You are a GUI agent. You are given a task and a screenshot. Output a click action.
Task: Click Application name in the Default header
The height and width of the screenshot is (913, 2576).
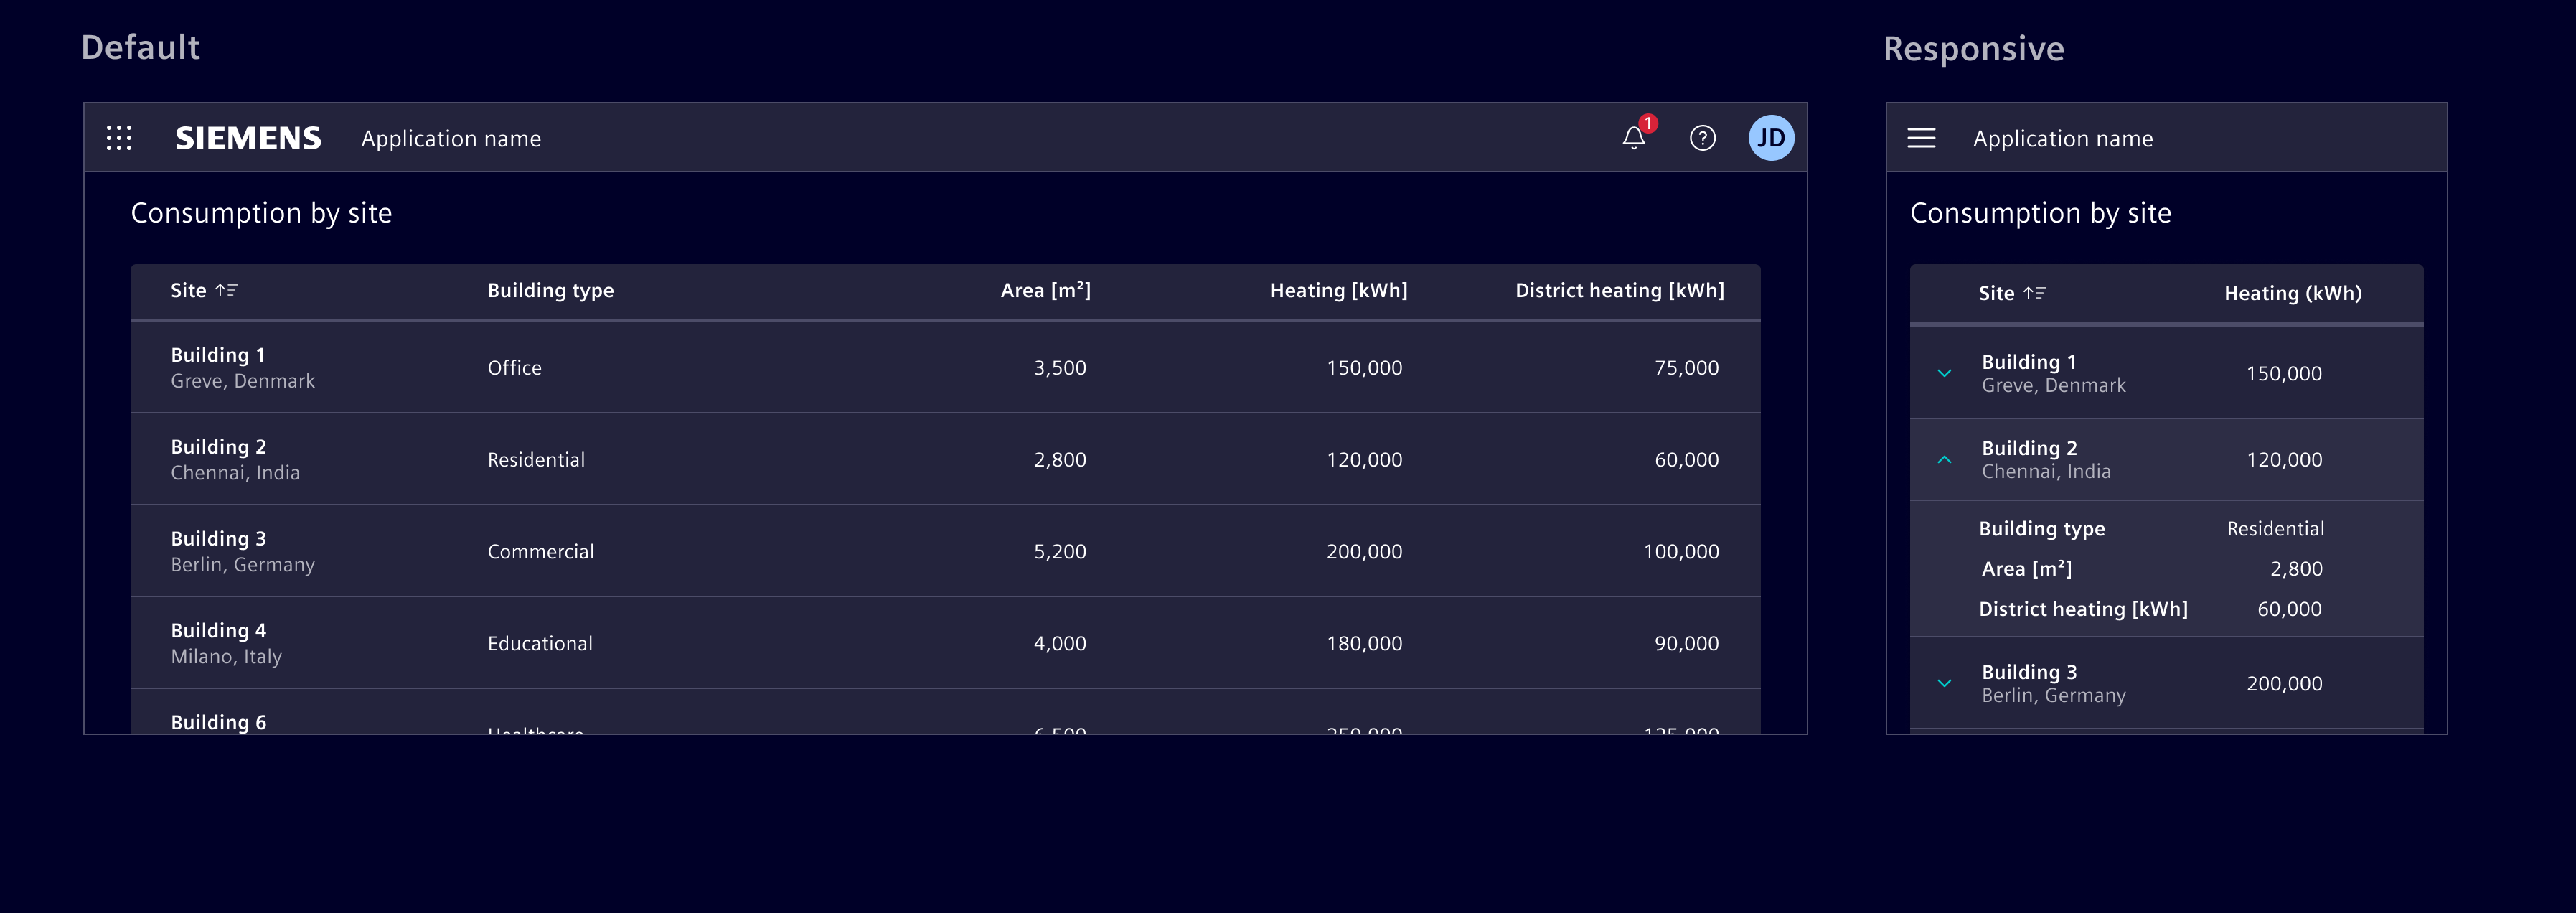click(x=451, y=139)
